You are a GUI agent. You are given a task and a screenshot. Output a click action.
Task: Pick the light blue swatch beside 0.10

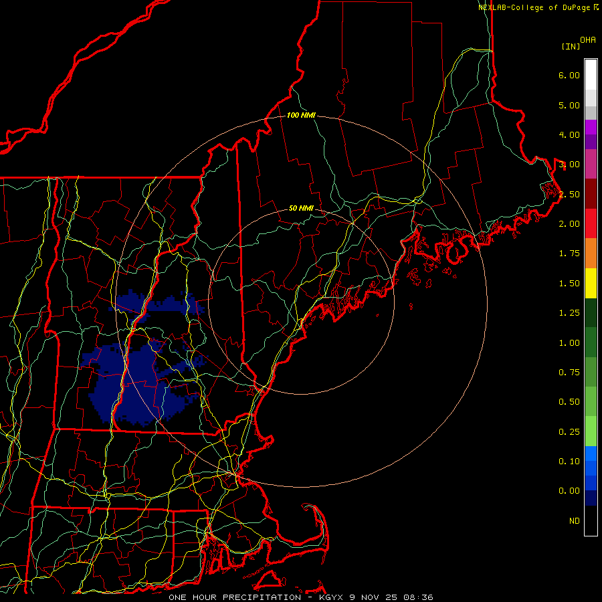click(x=591, y=454)
